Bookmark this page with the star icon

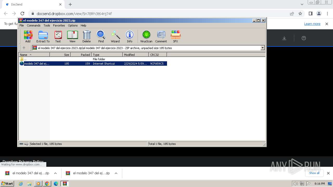pos(300,14)
